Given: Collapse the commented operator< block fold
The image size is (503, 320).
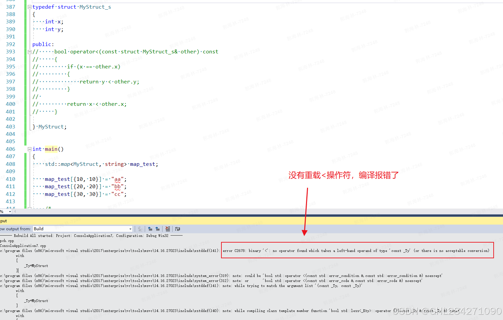Looking at the screenshot, I should pyautogui.click(x=29, y=51).
